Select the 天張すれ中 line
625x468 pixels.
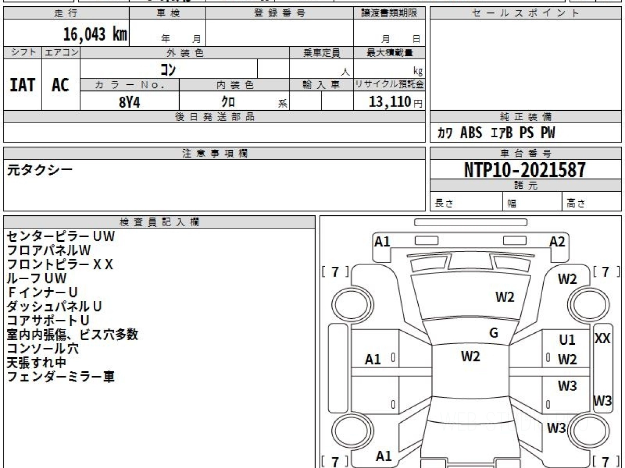tap(36, 362)
